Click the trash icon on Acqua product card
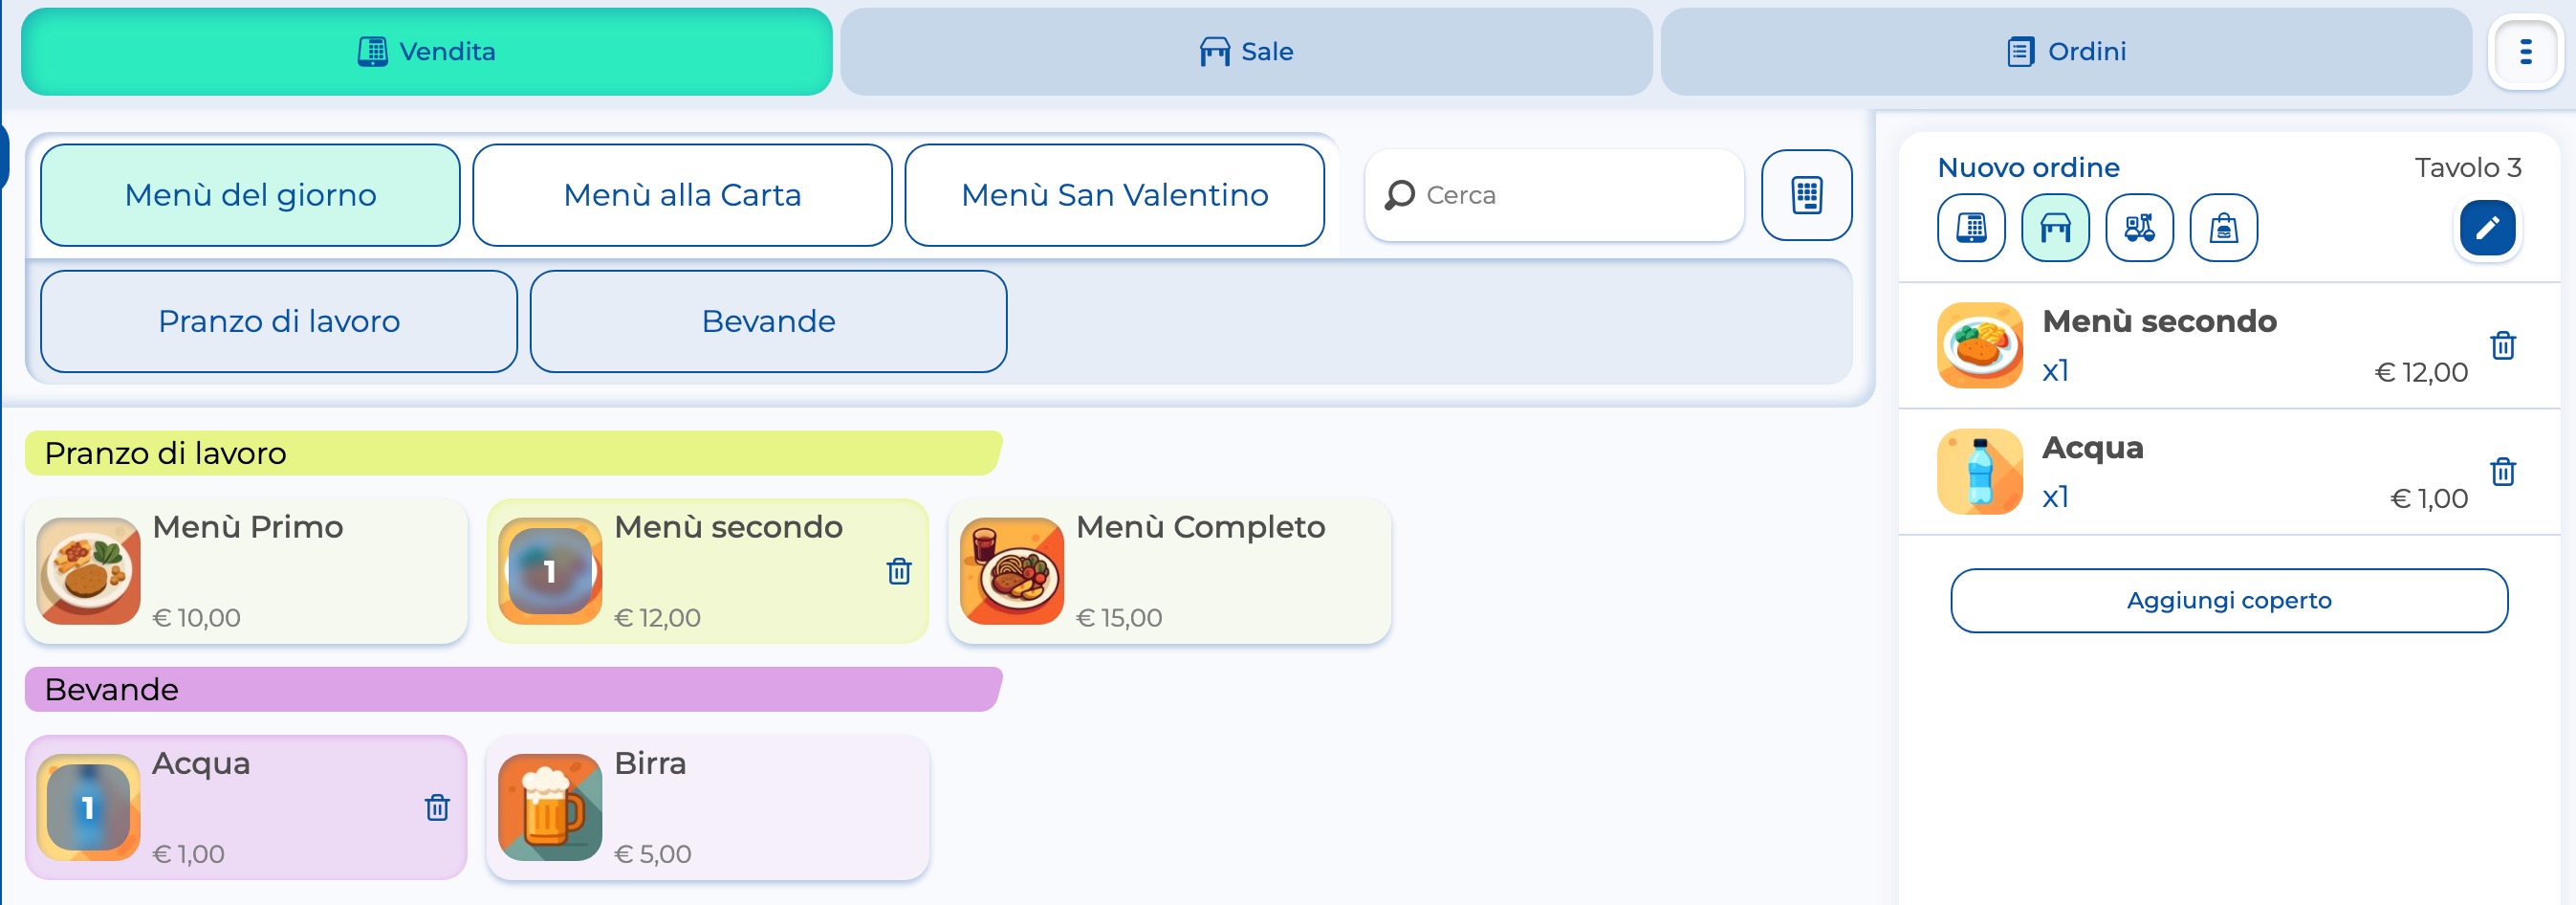Image resolution: width=2576 pixels, height=905 pixels. tap(436, 807)
